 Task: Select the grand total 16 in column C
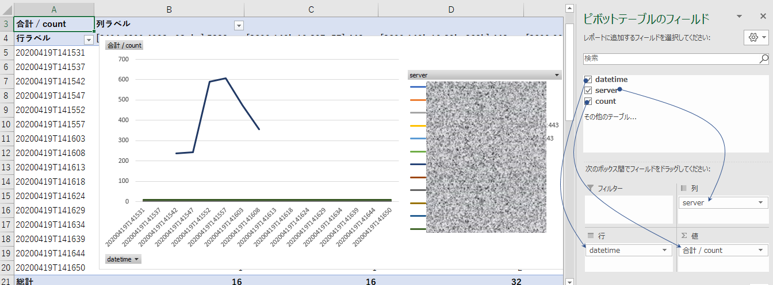(311, 281)
